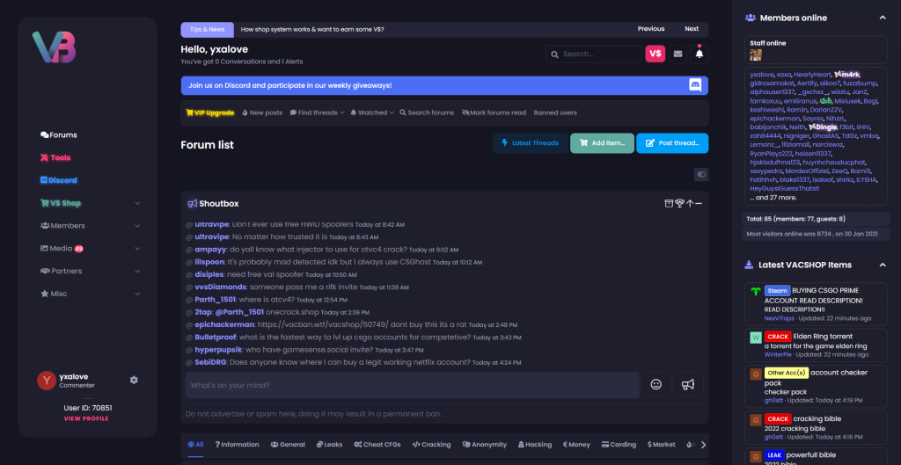This screenshot has width=901, height=465.
Task: Select the General forum tab
Action: point(288,444)
